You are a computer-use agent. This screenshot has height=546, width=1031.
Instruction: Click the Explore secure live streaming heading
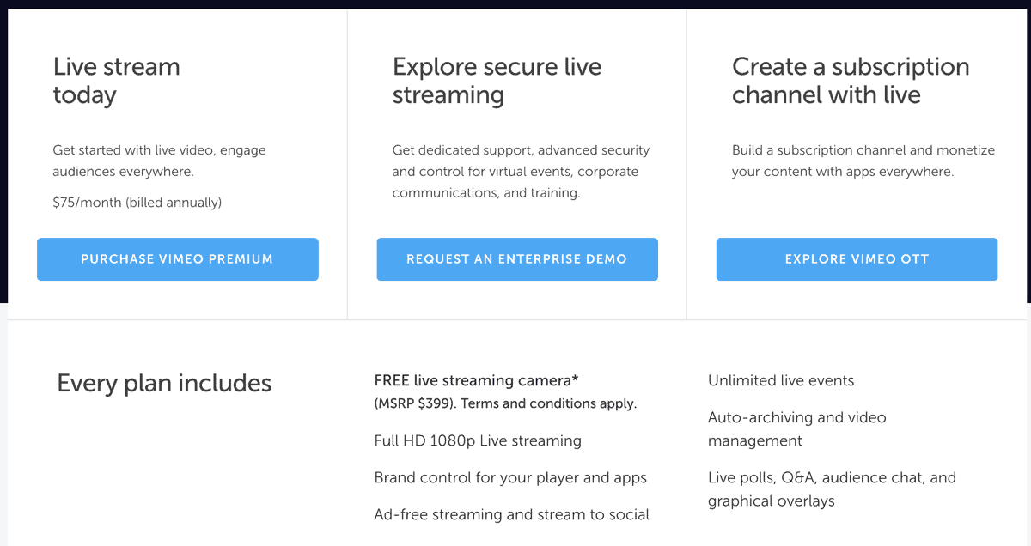pyautogui.click(x=497, y=81)
